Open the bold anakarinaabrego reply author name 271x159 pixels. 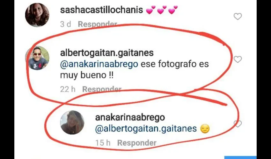(x=130, y=117)
